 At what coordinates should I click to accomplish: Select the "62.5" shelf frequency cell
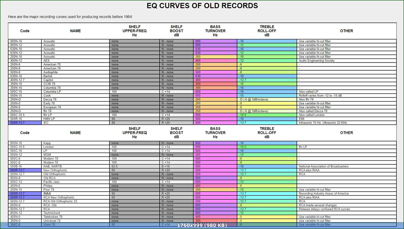(134, 166)
